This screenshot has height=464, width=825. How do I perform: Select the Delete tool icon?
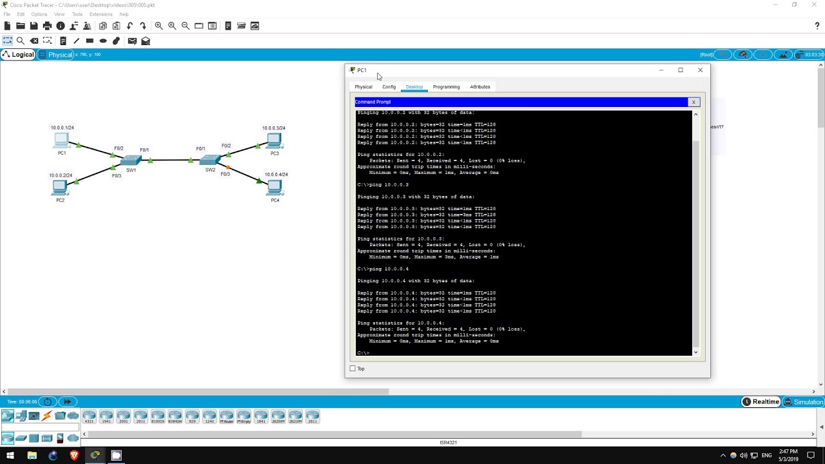pyautogui.click(x=34, y=41)
